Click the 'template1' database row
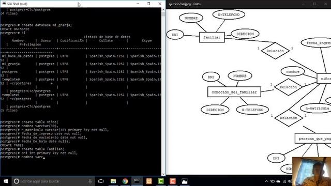The image size is (331, 186). point(81,95)
